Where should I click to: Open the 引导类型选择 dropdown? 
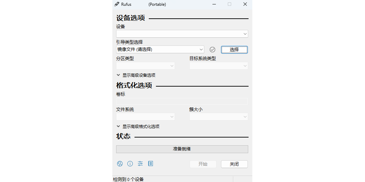coord(160,50)
